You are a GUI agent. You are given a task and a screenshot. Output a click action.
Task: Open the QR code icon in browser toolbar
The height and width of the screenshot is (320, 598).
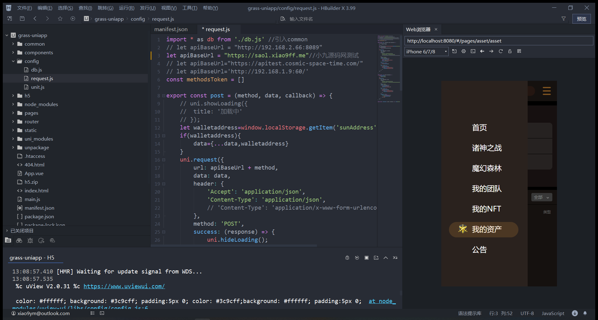519,51
